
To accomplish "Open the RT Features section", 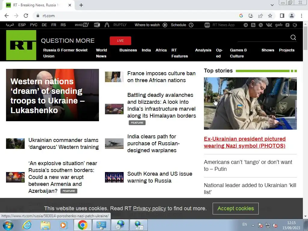I will (x=180, y=53).
